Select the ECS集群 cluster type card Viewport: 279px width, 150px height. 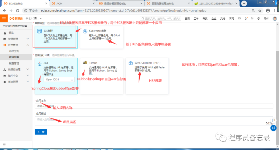[56, 37]
